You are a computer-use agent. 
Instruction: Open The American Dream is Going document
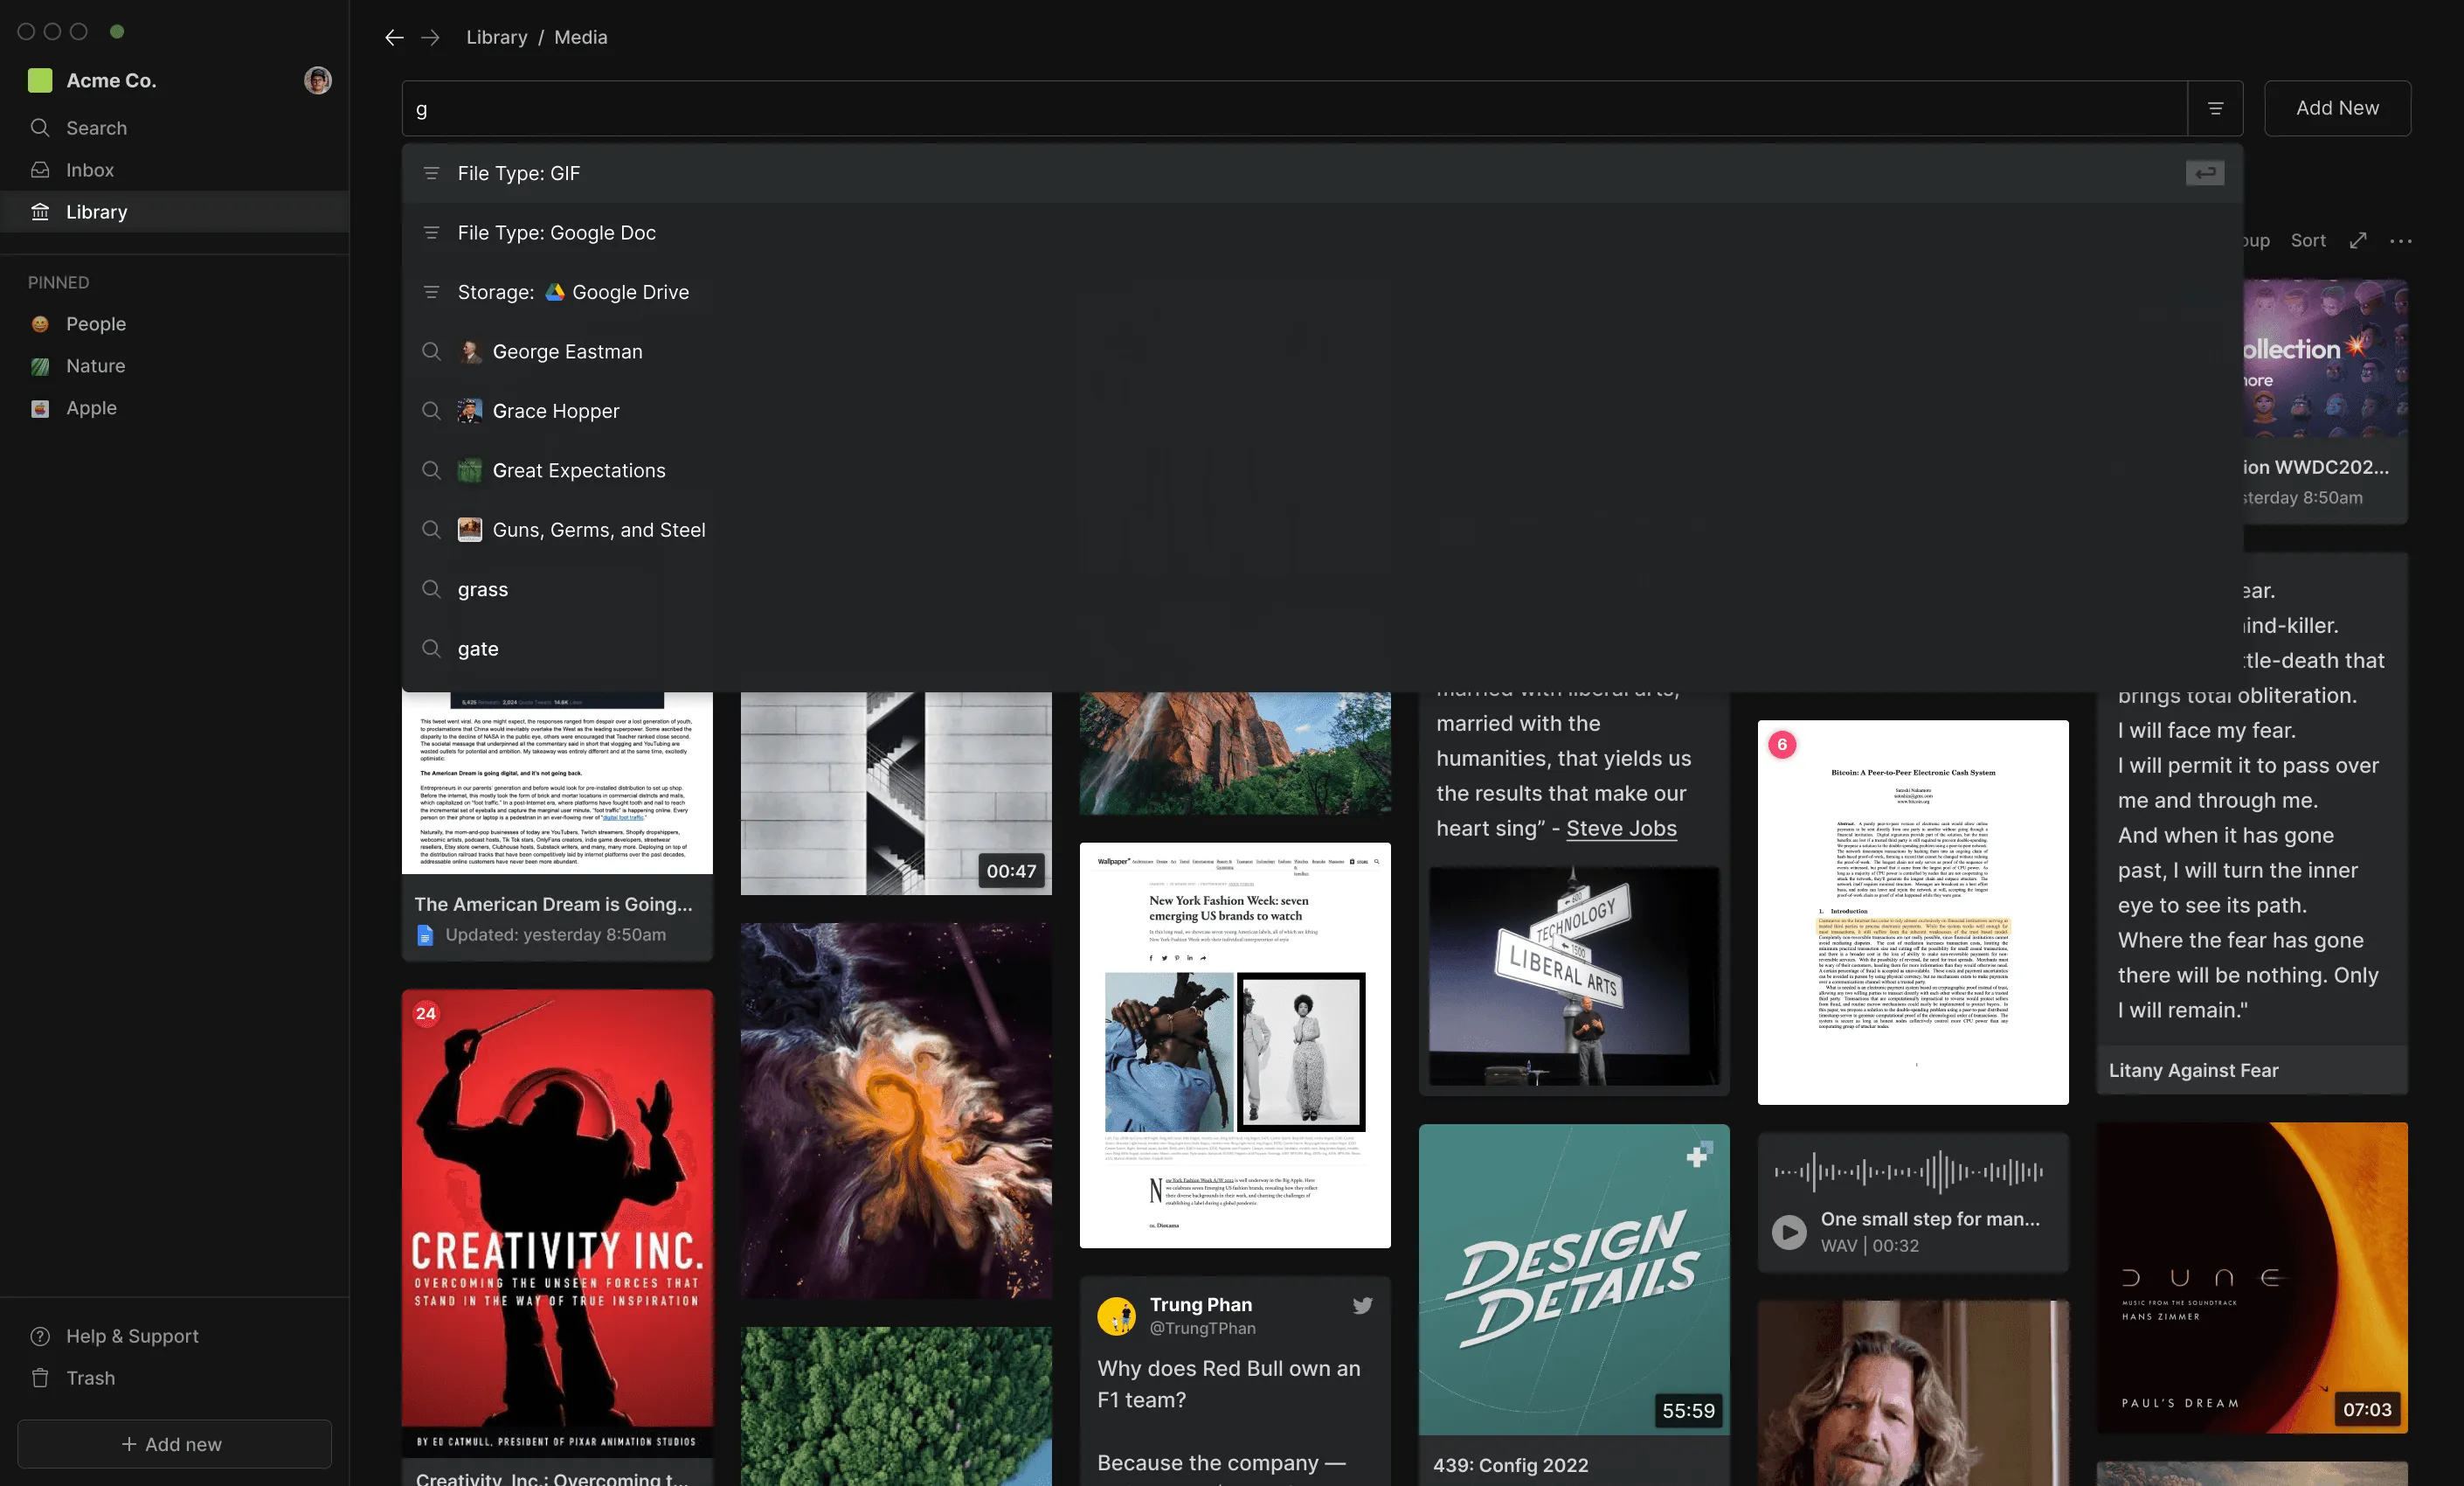pyautogui.click(x=557, y=827)
